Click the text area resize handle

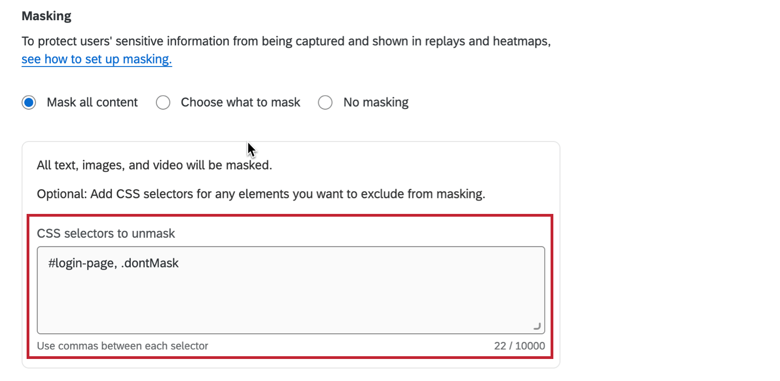pos(537,327)
